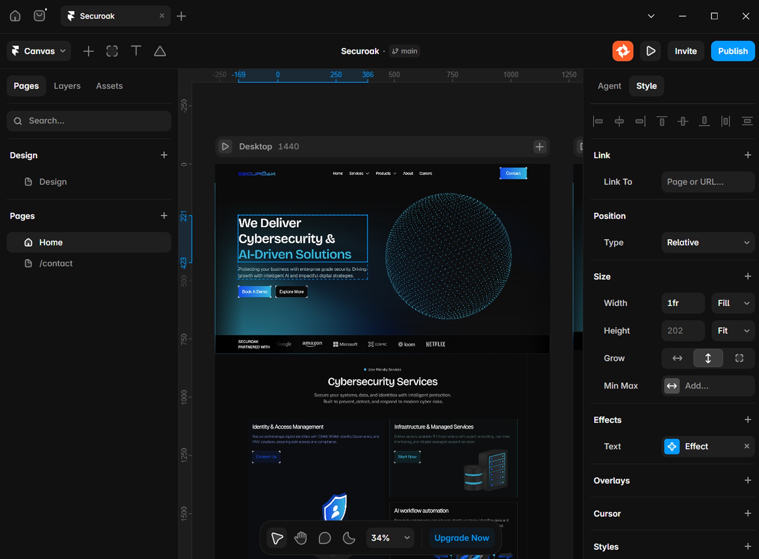Viewport: 759px width, 559px height.
Task: Toggle dark mode moon icon
Action: 349,538
